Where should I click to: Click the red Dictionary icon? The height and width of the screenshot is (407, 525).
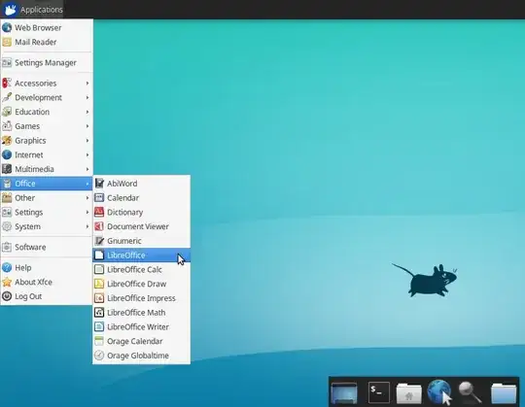pyautogui.click(x=99, y=212)
